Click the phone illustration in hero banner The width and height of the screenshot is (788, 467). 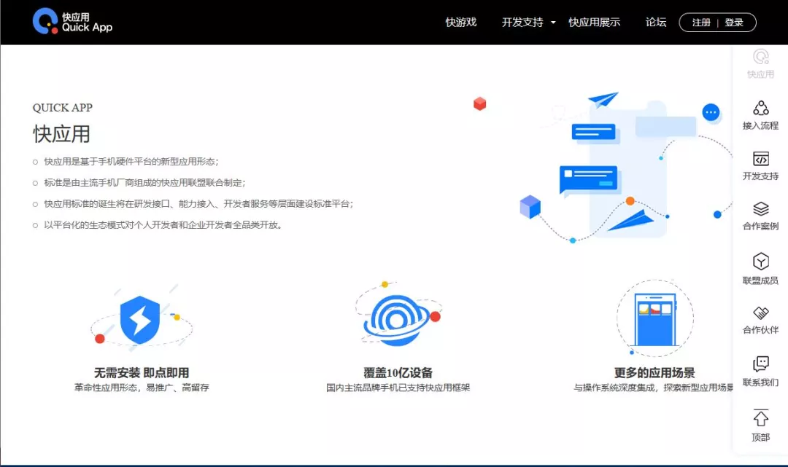click(x=628, y=170)
